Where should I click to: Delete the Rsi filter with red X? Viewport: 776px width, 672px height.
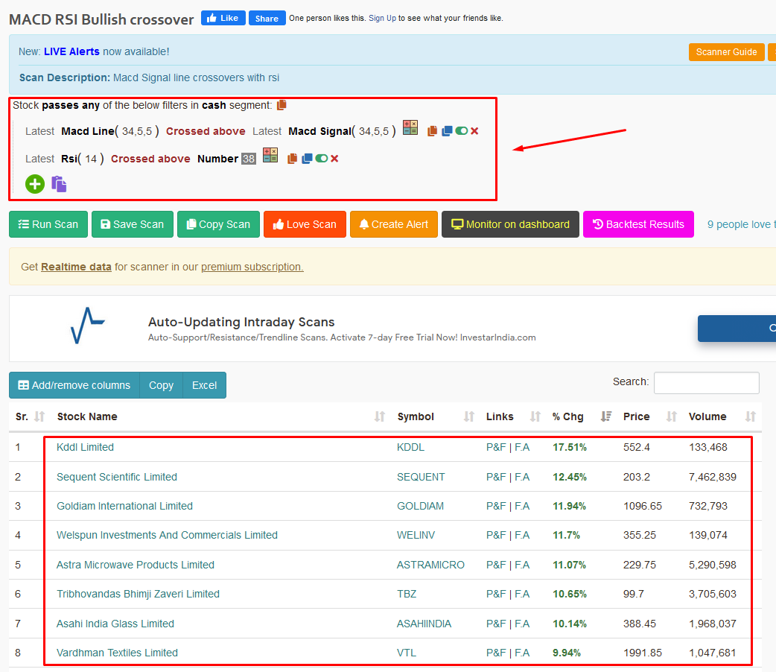(334, 159)
